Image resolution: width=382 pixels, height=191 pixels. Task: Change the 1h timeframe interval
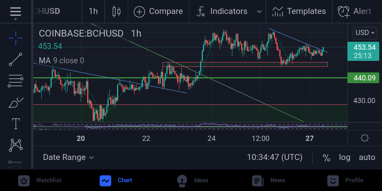click(x=93, y=12)
